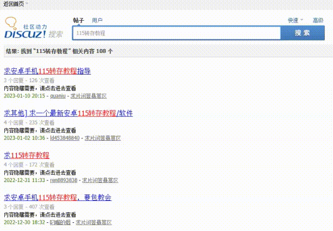View author ren8893838's profile
This screenshot has width=333, height=231.
pyautogui.click(x=64, y=180)
